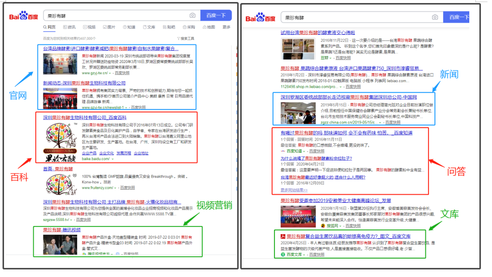Open 台湾果珍有酵最近好像挺火的 question link

(323, 177)
